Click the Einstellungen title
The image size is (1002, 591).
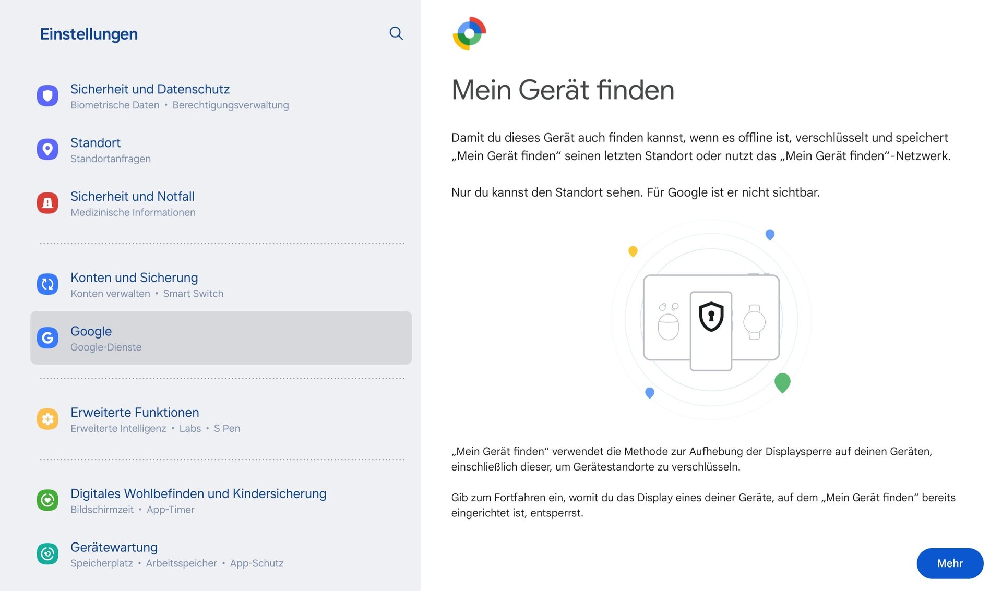tap(89, 34)
